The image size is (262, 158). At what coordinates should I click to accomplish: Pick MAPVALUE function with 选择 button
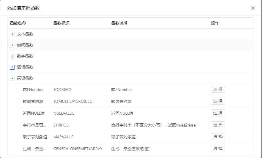tap(218, 137)
